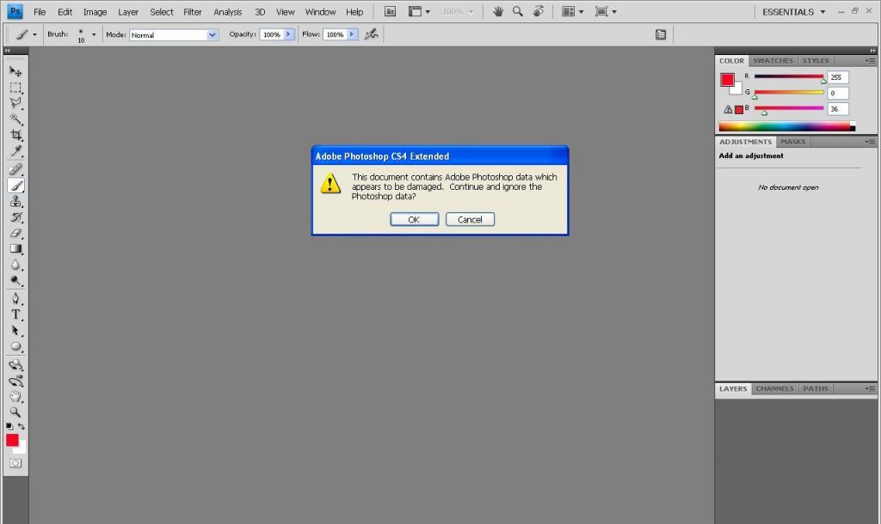Open the ESSENTIALS workspace dropdown
Screen dimensions: 881x524
(793, 12)
